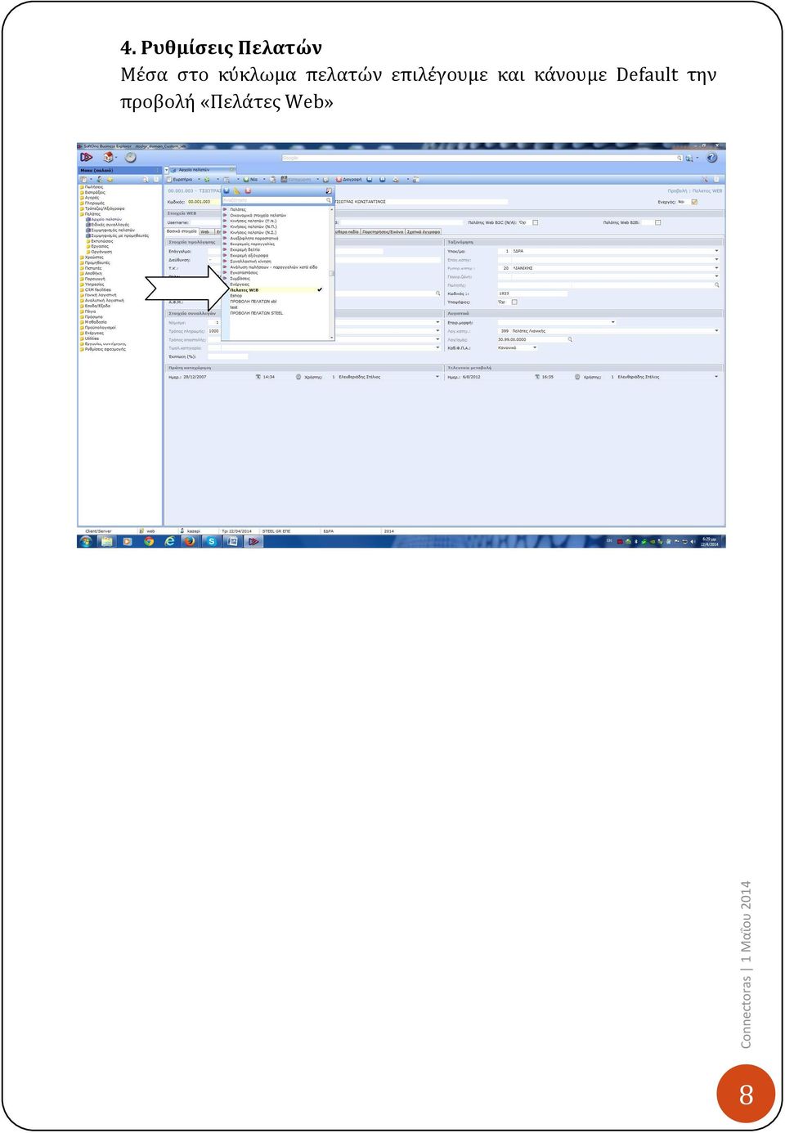This screenshot has width=785, height=1133.
Task: Open the blue help question mark icon
Action: point(711,158)
